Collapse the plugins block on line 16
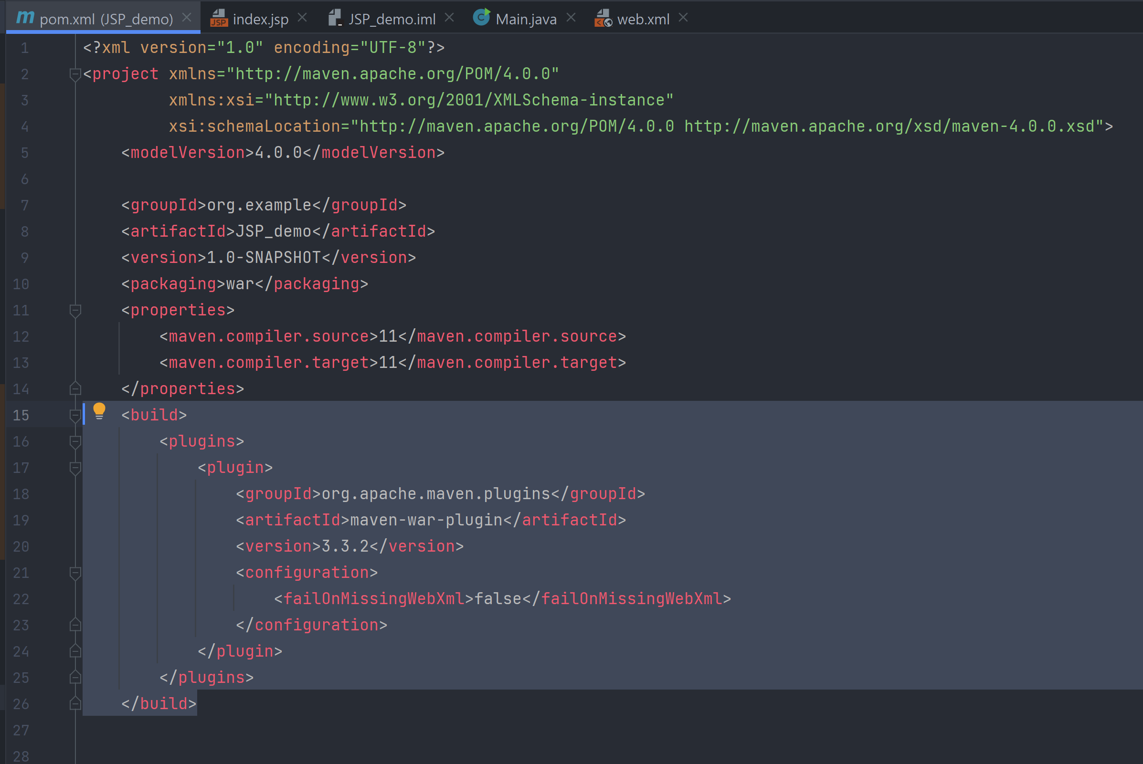Image resolution: width=1143 pixels, height=764 pixels. pyautogui.click(x=75, y=442)
